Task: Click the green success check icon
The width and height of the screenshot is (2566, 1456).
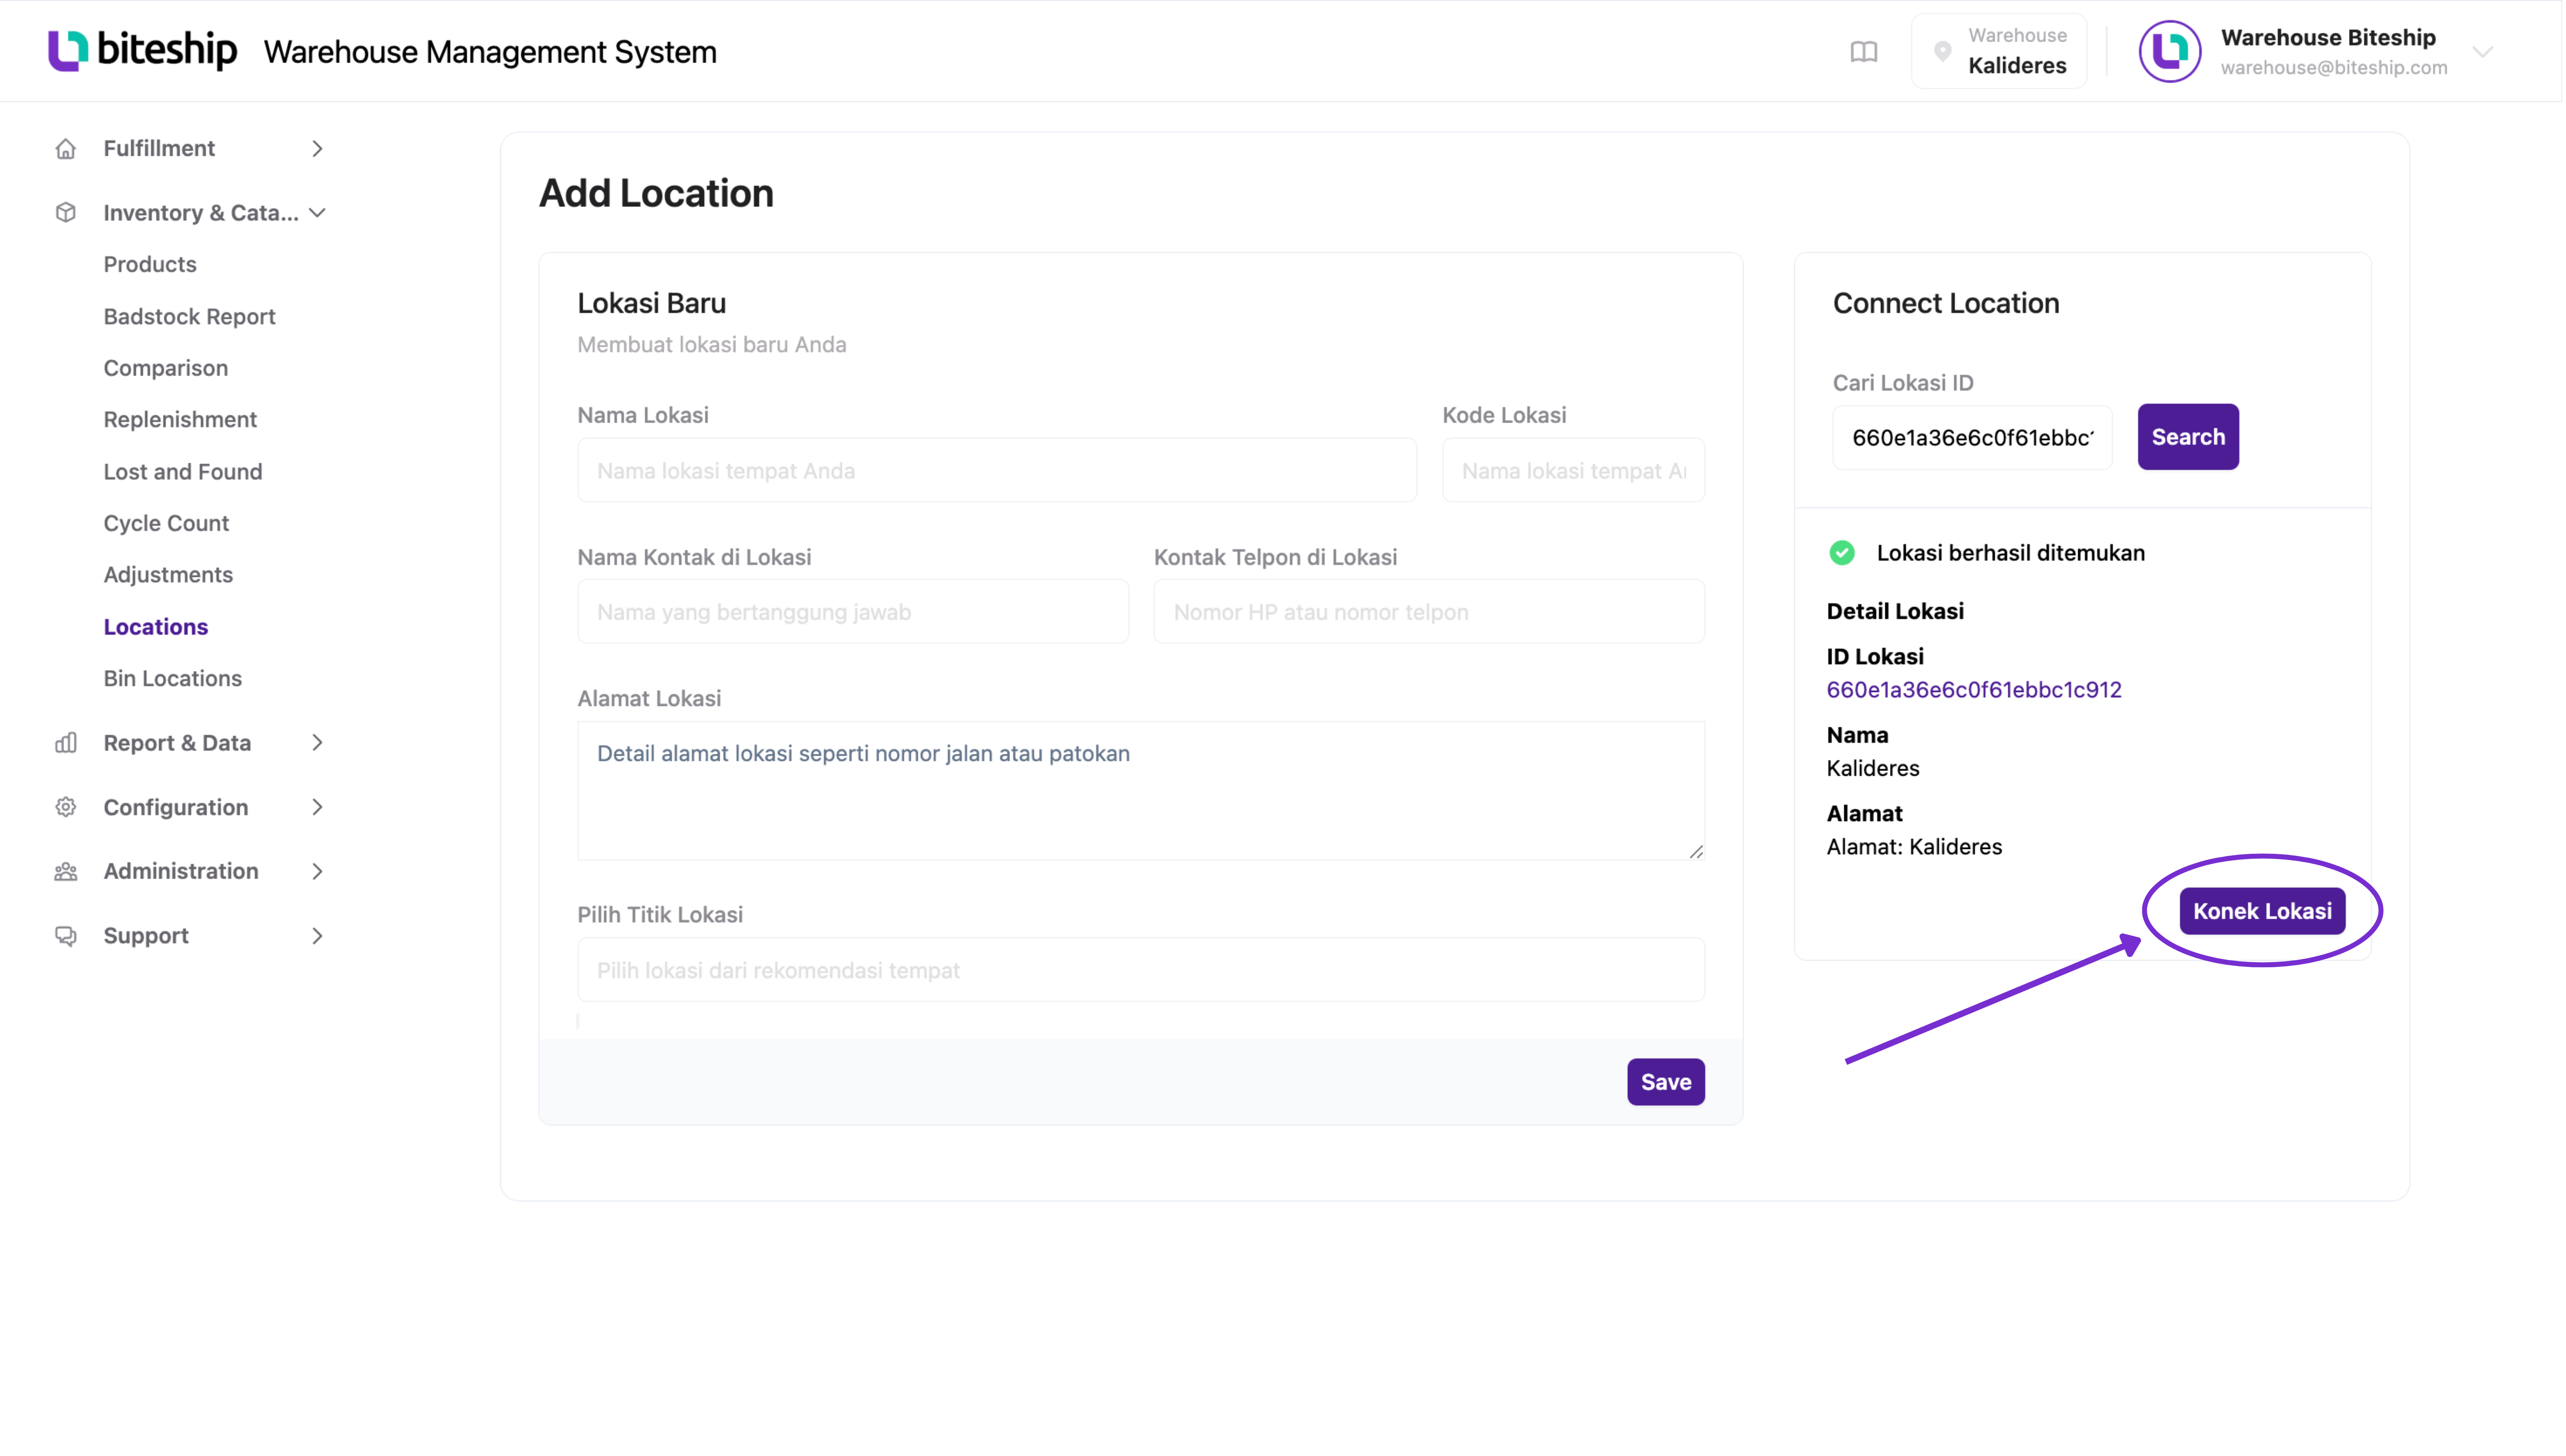Action: coord(1842,553)
